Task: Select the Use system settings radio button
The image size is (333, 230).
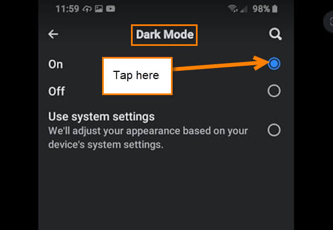Action: pos(274,130)
